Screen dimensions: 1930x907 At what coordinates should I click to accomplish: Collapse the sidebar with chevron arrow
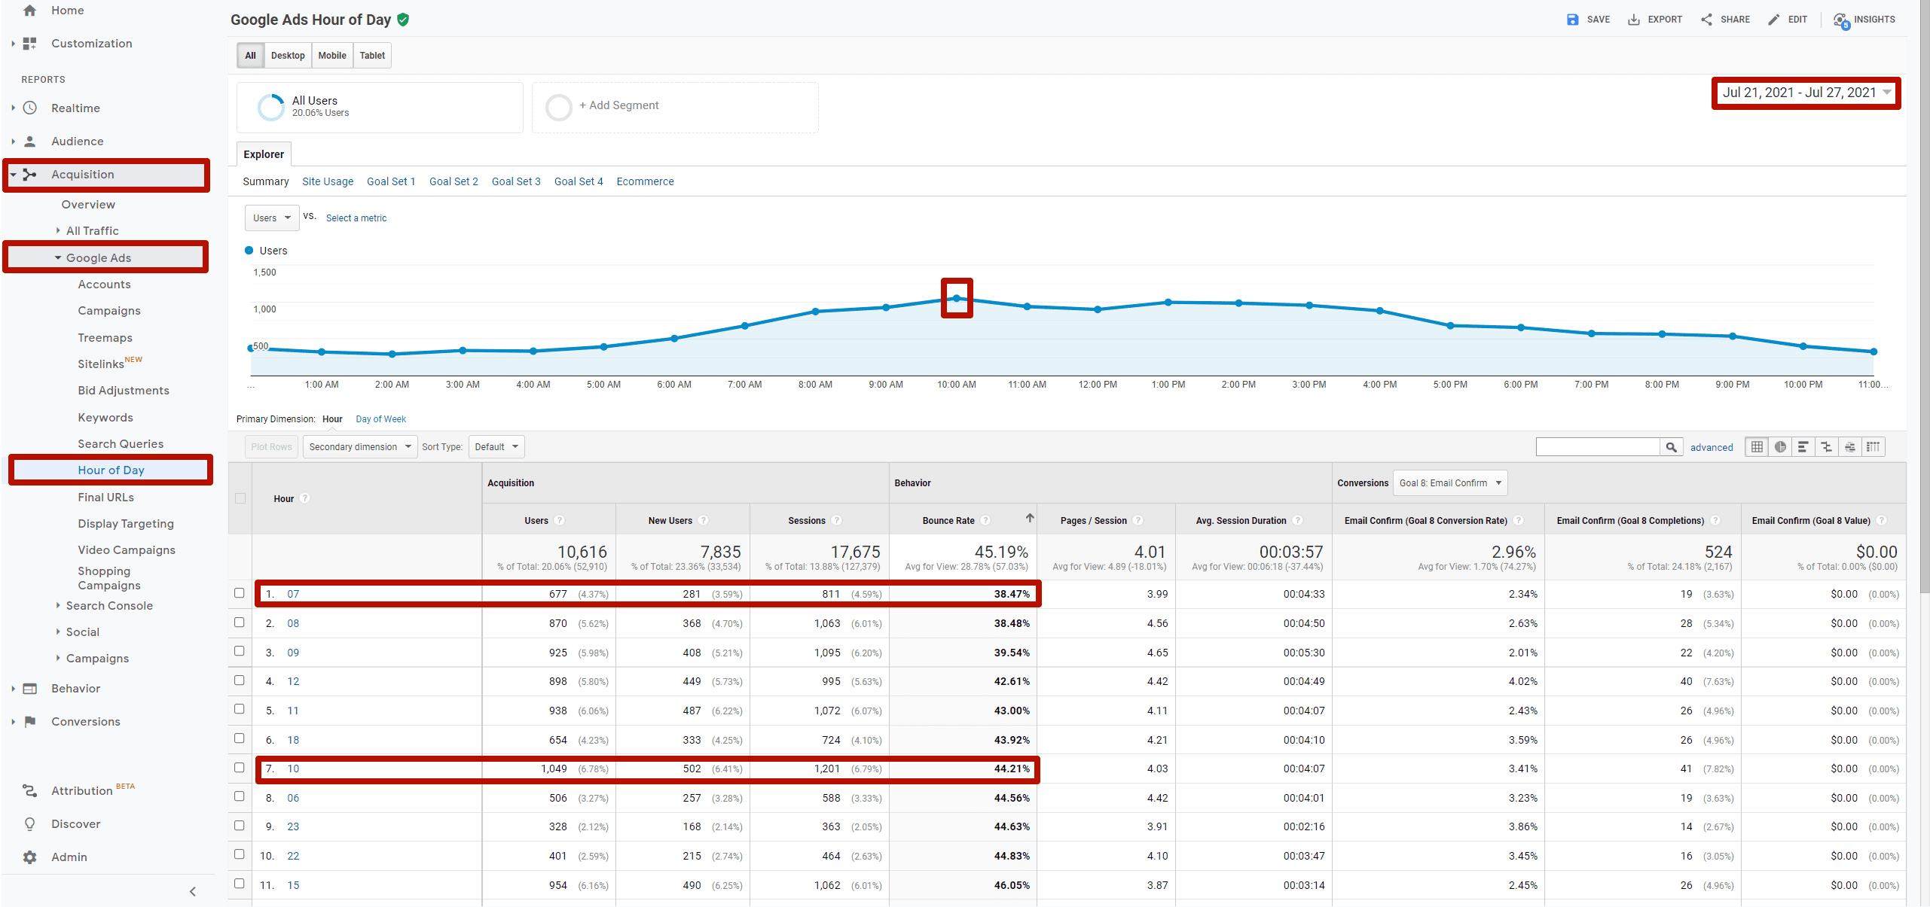[x=193, y=892]
